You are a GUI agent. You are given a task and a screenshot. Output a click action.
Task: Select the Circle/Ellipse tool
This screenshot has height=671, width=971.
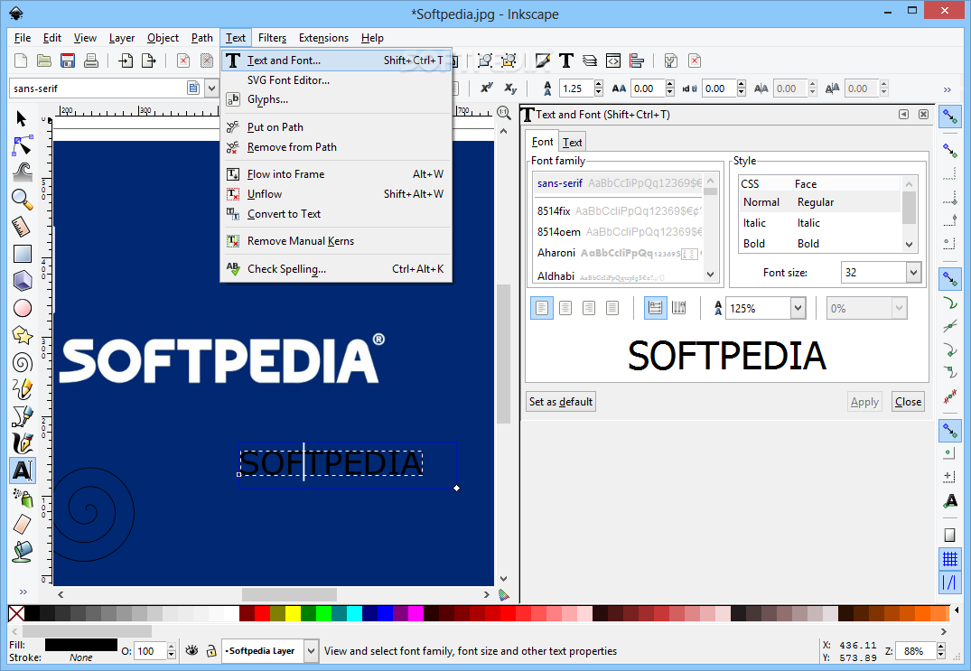(22, 308)
